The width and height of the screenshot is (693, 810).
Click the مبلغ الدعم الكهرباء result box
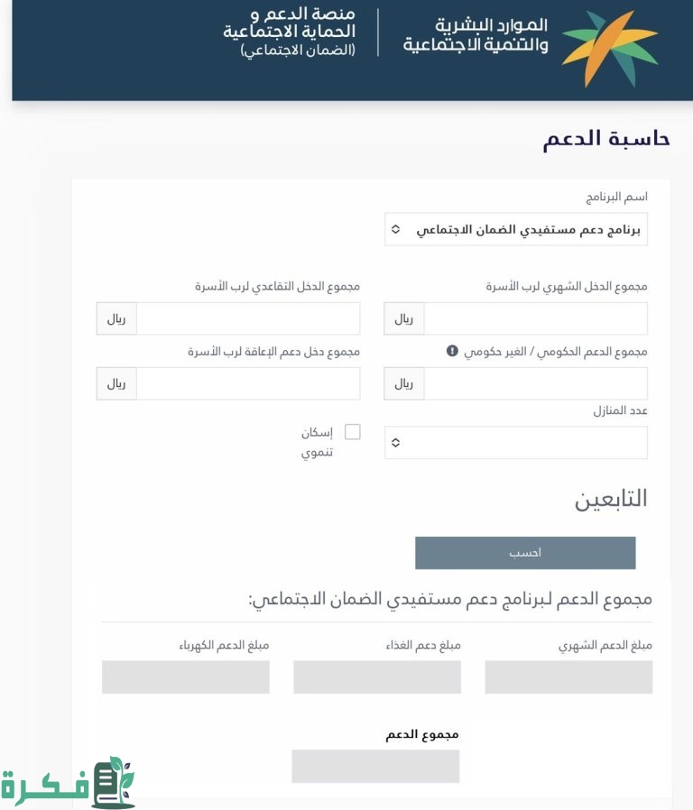coord(186,677)
